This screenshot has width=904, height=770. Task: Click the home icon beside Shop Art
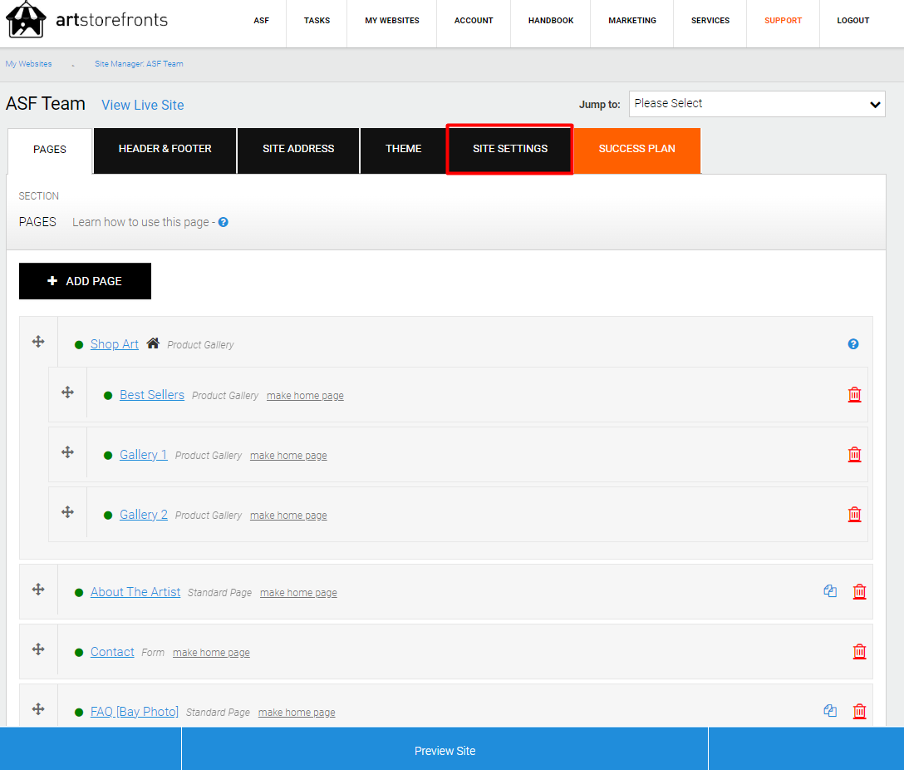pyautogui.click(x=153, y=343)
